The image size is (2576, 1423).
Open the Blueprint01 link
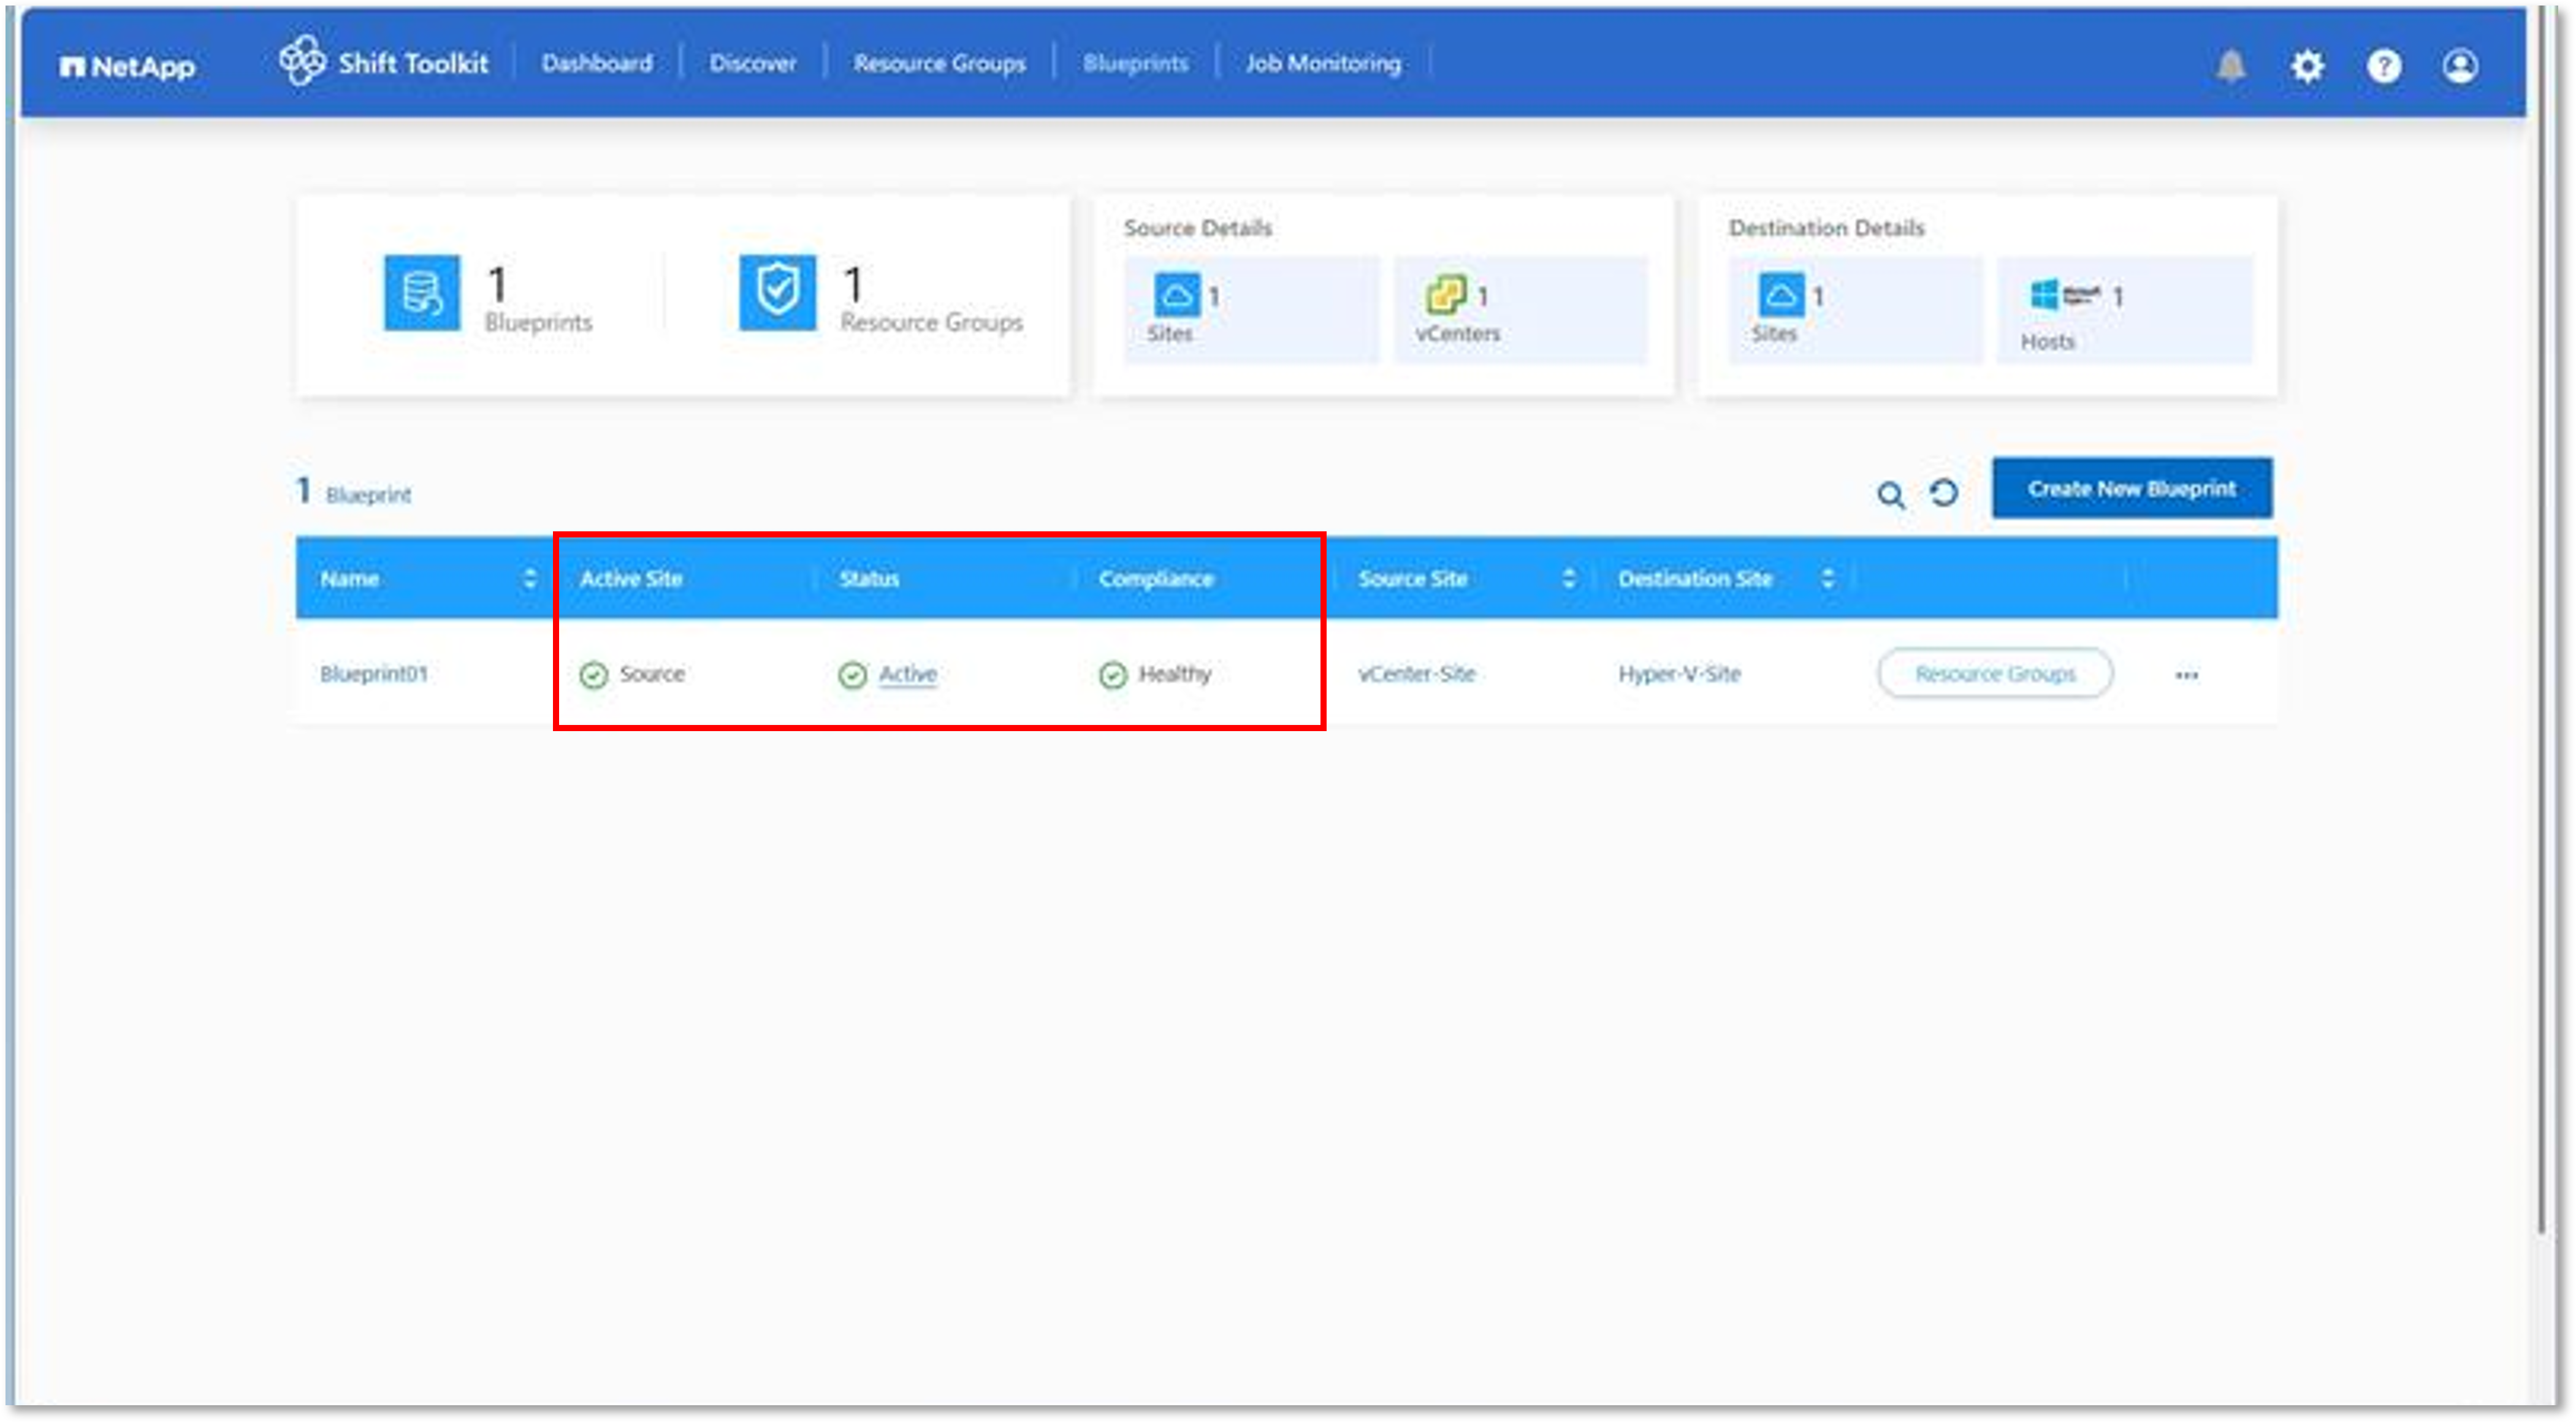click(x=373, y=674)
